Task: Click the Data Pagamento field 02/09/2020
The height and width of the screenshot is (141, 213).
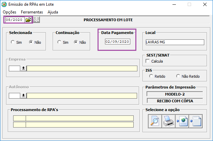Action: coord(117,42)
